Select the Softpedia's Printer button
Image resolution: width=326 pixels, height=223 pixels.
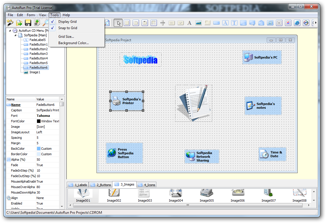click(127, 101)
